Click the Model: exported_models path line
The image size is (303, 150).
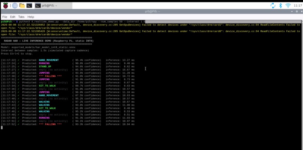point(38,47)
